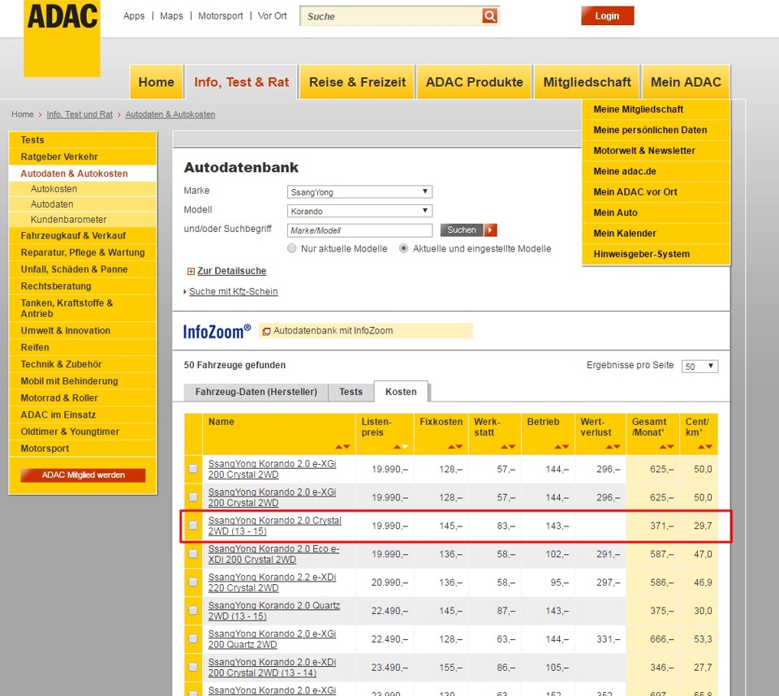Select Meine Mitgliedschaft menu entry
Viewport: 779px width, 696px height.
[656, 110]
